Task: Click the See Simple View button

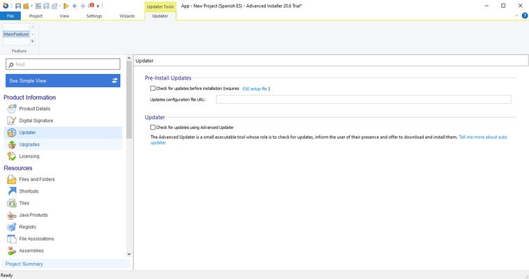Action: click(63, 81)
